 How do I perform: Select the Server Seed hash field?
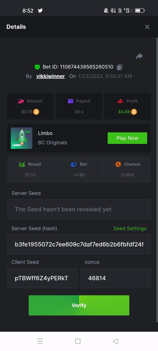(79, 244)
